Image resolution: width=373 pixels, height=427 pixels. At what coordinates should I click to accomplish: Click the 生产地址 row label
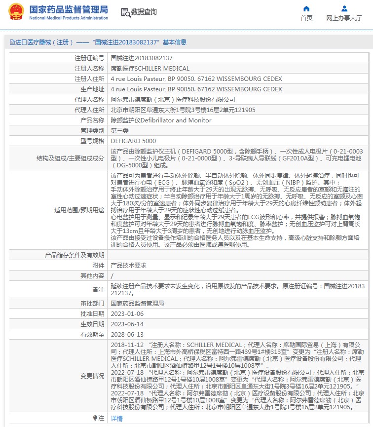pos(92,89)
